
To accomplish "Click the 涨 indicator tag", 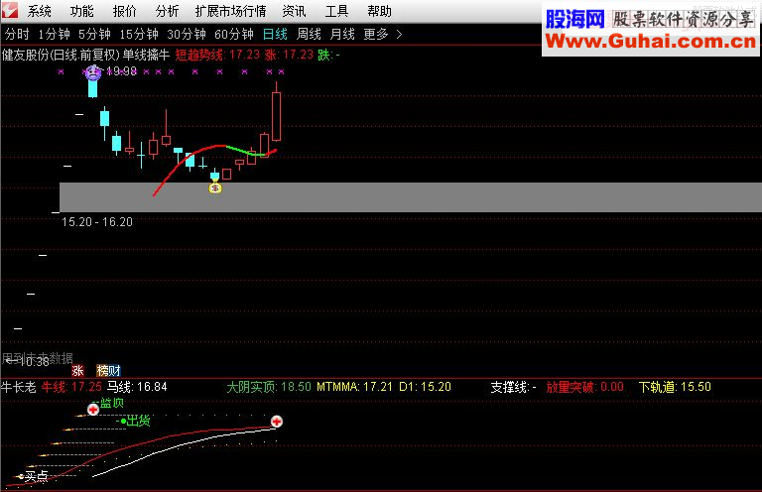I will point(77,371).
